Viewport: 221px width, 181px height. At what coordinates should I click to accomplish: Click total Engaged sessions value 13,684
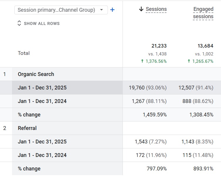(205, 46)
